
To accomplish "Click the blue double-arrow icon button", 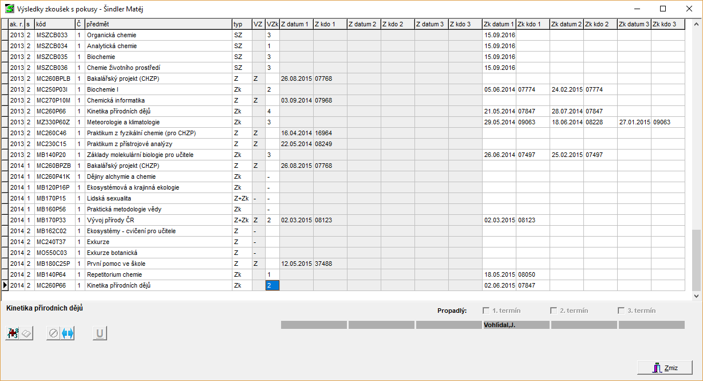I will point(68,333).
